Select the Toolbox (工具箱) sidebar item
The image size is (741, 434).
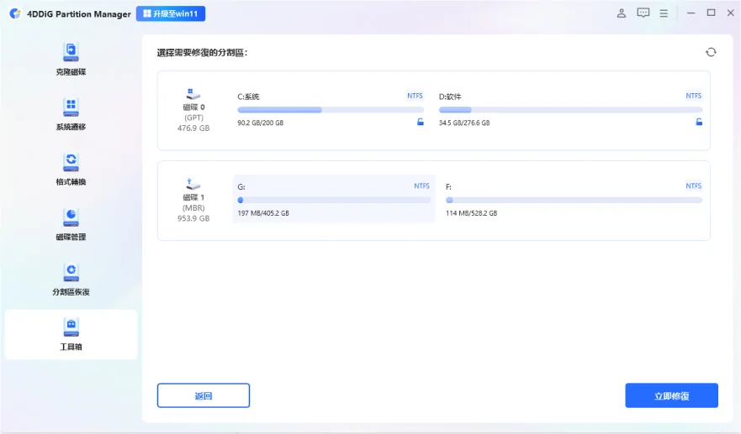click(x=71, y=334)
